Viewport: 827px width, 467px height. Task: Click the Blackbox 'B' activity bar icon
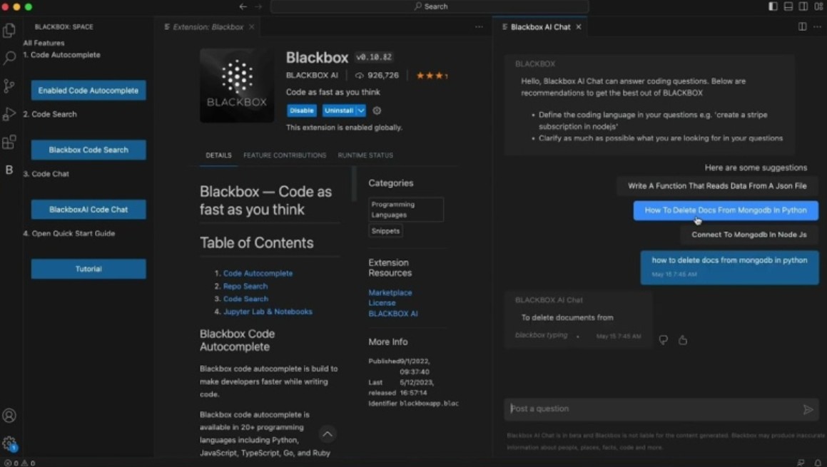click(9, 170)
